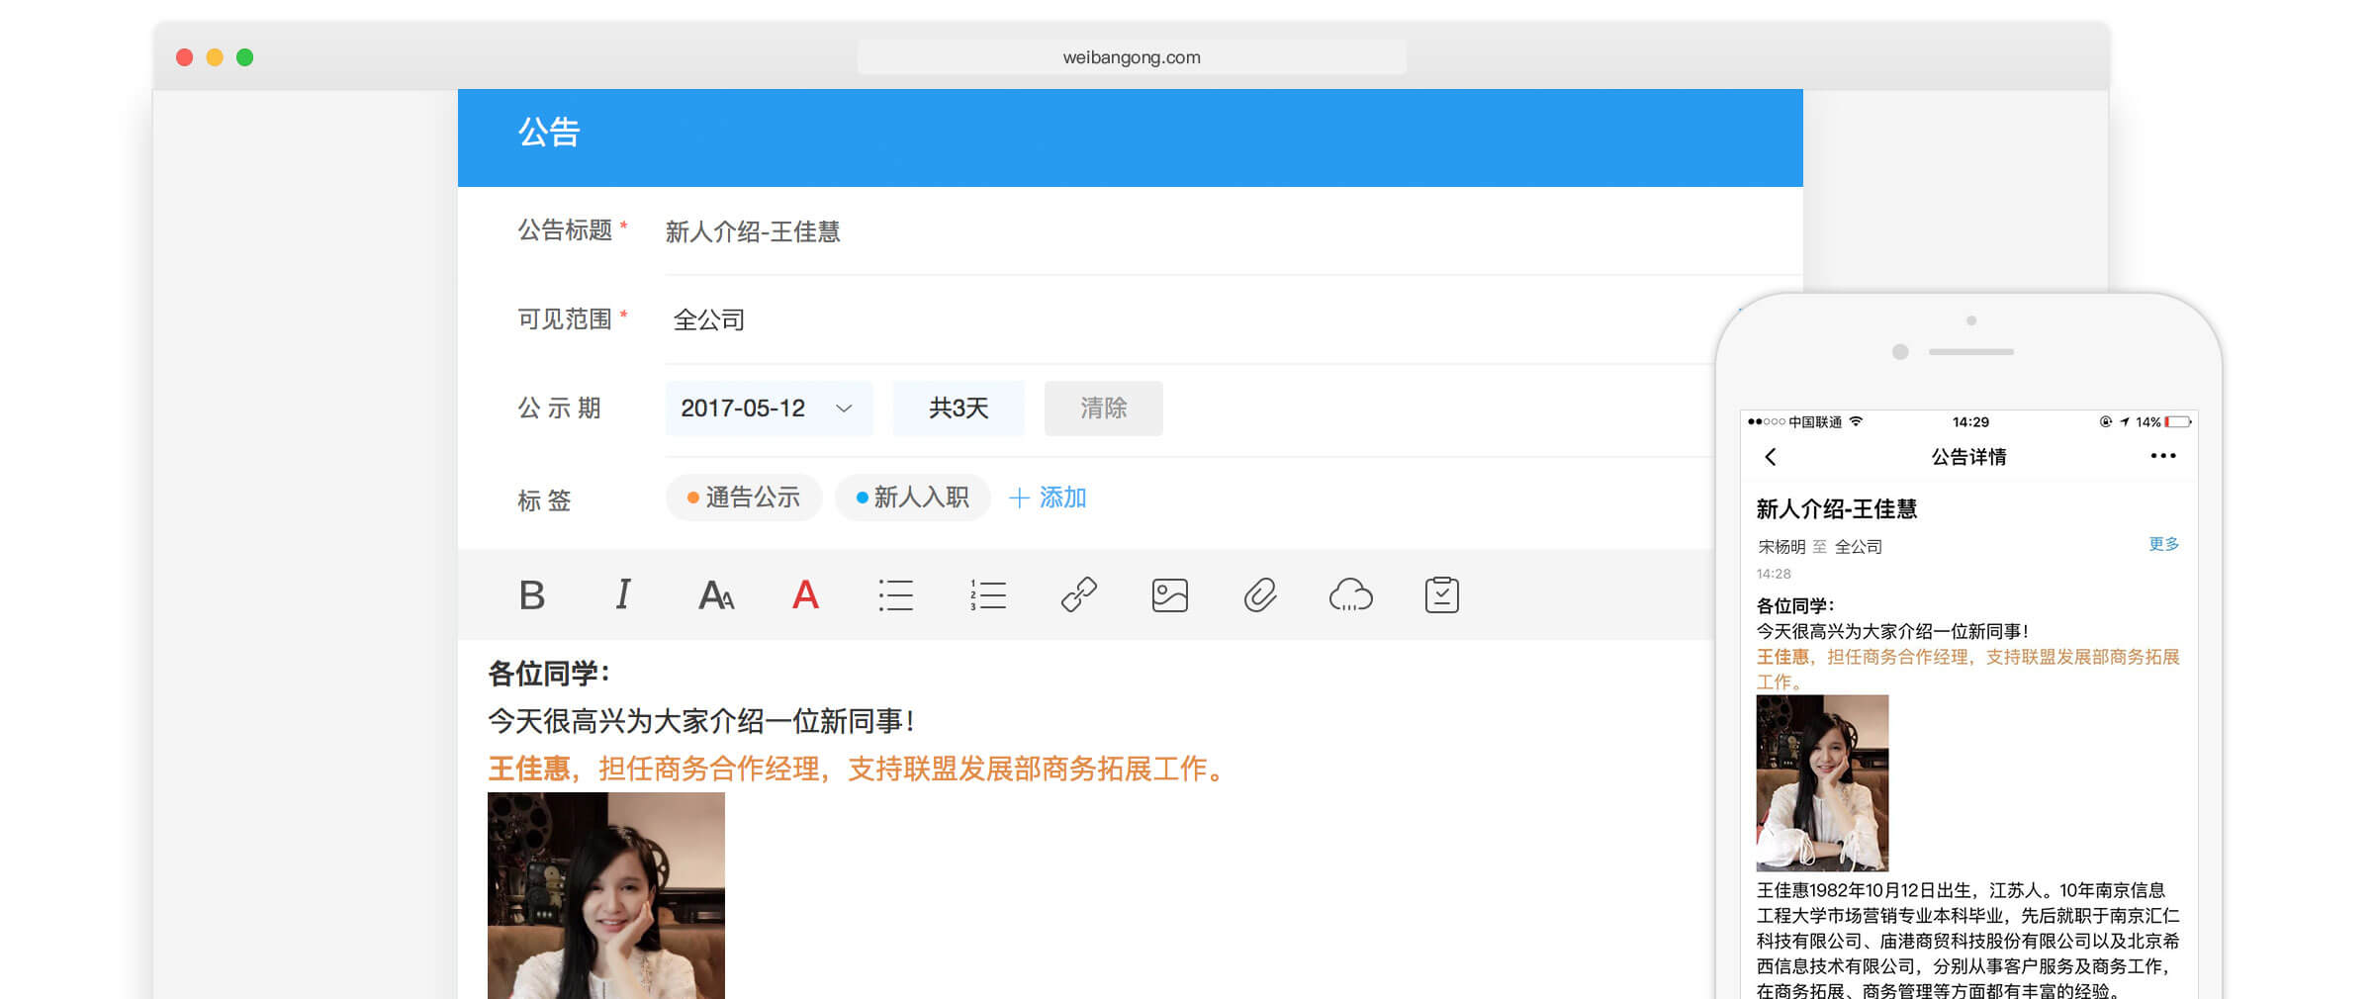Tap the 14:28 timestamp in phone preview
The height and width of the screenshot is (999, 2374).
[1774, 574]
